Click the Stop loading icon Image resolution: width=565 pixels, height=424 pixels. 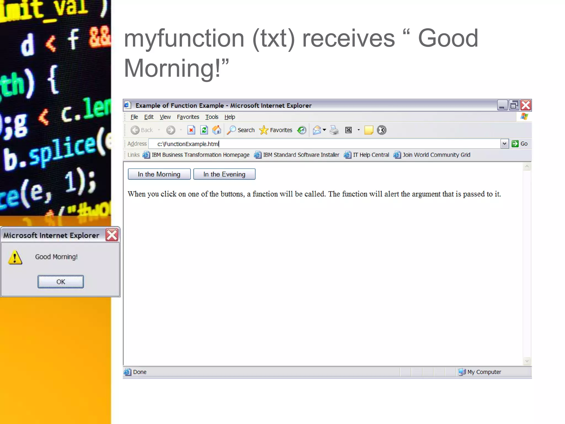pyautogui.click(x=191, y=130)
